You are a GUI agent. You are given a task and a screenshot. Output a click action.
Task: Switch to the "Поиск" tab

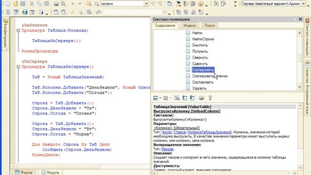(209, 25)
